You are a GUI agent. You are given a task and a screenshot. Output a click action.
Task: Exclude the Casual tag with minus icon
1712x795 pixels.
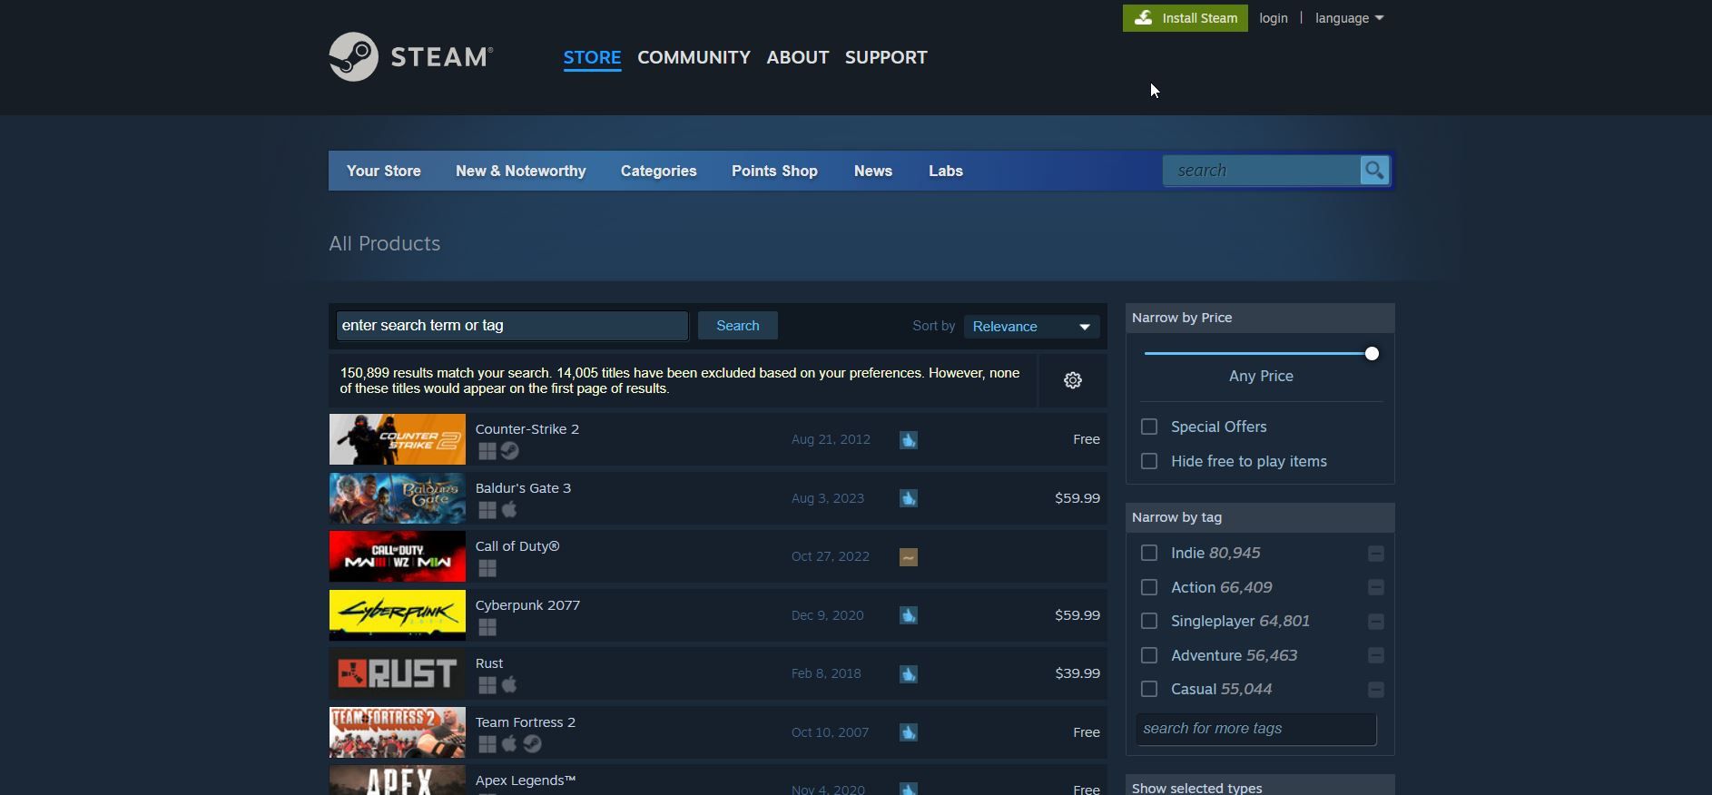click(1375, 690)
